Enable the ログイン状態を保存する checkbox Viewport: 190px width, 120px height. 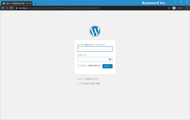(x=78, y=66)
